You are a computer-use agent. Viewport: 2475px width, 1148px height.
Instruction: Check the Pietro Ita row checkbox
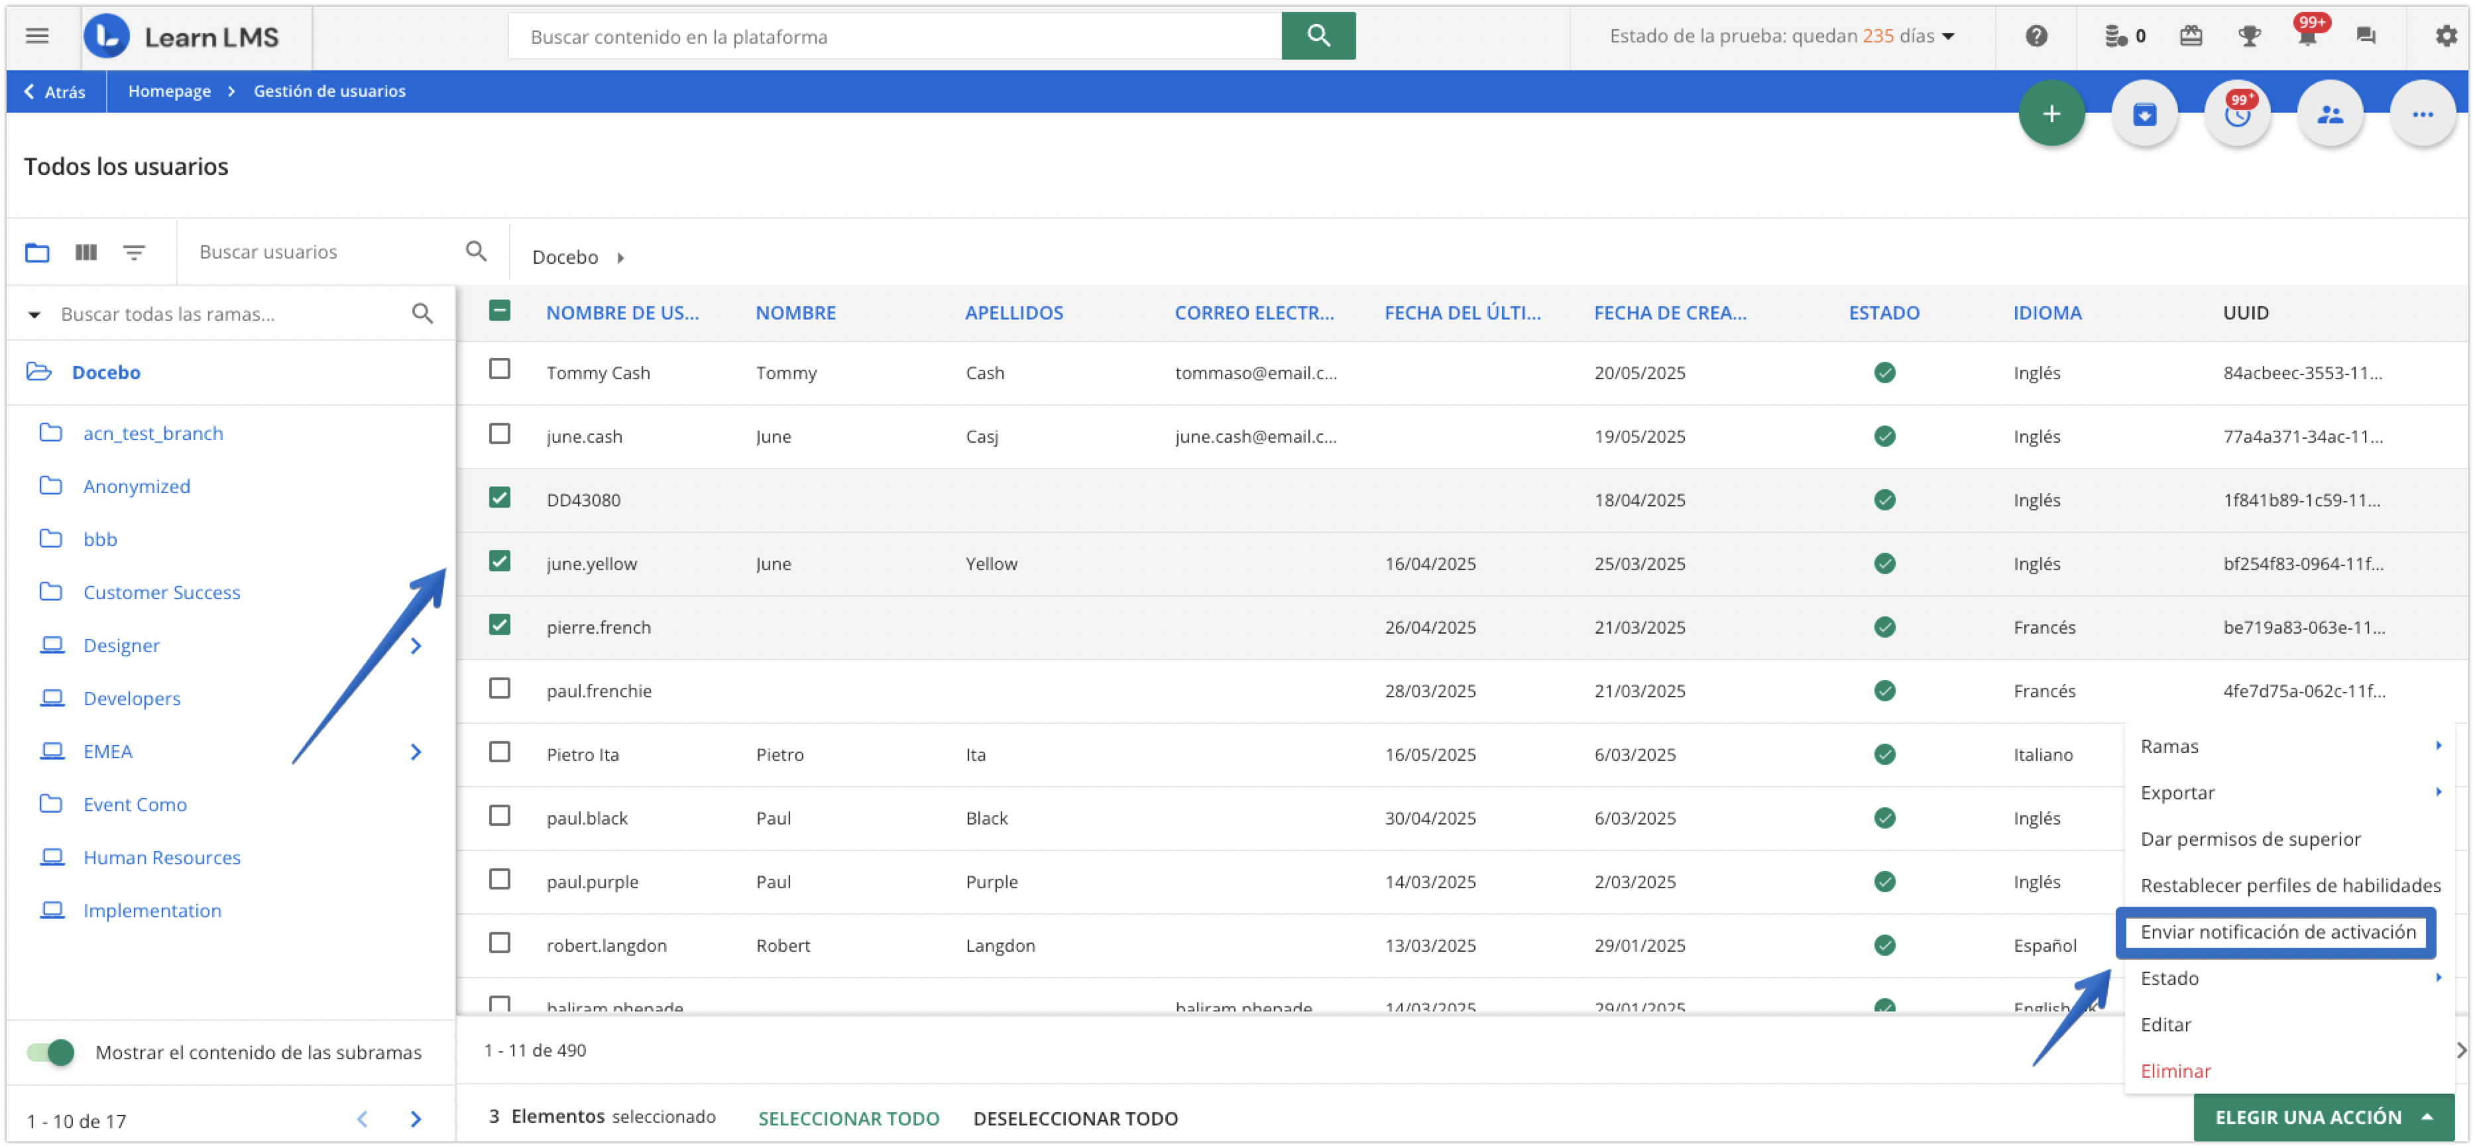pyautogui.click(x=498, y=751)
